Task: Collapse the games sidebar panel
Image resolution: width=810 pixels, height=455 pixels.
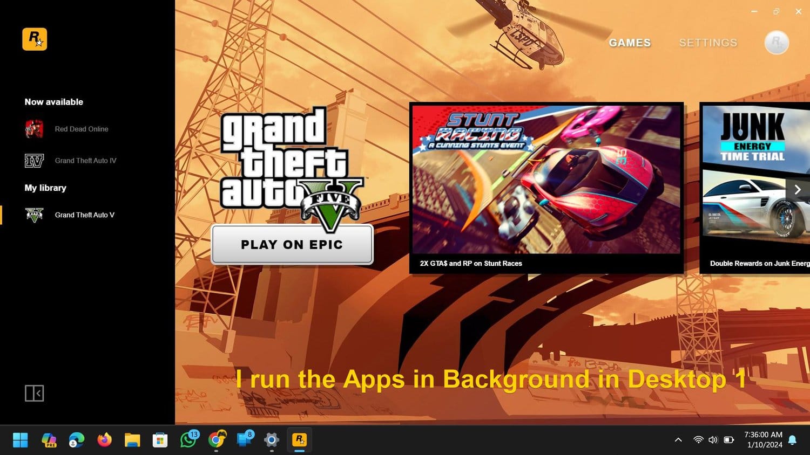Action: (x=34, y=394)
